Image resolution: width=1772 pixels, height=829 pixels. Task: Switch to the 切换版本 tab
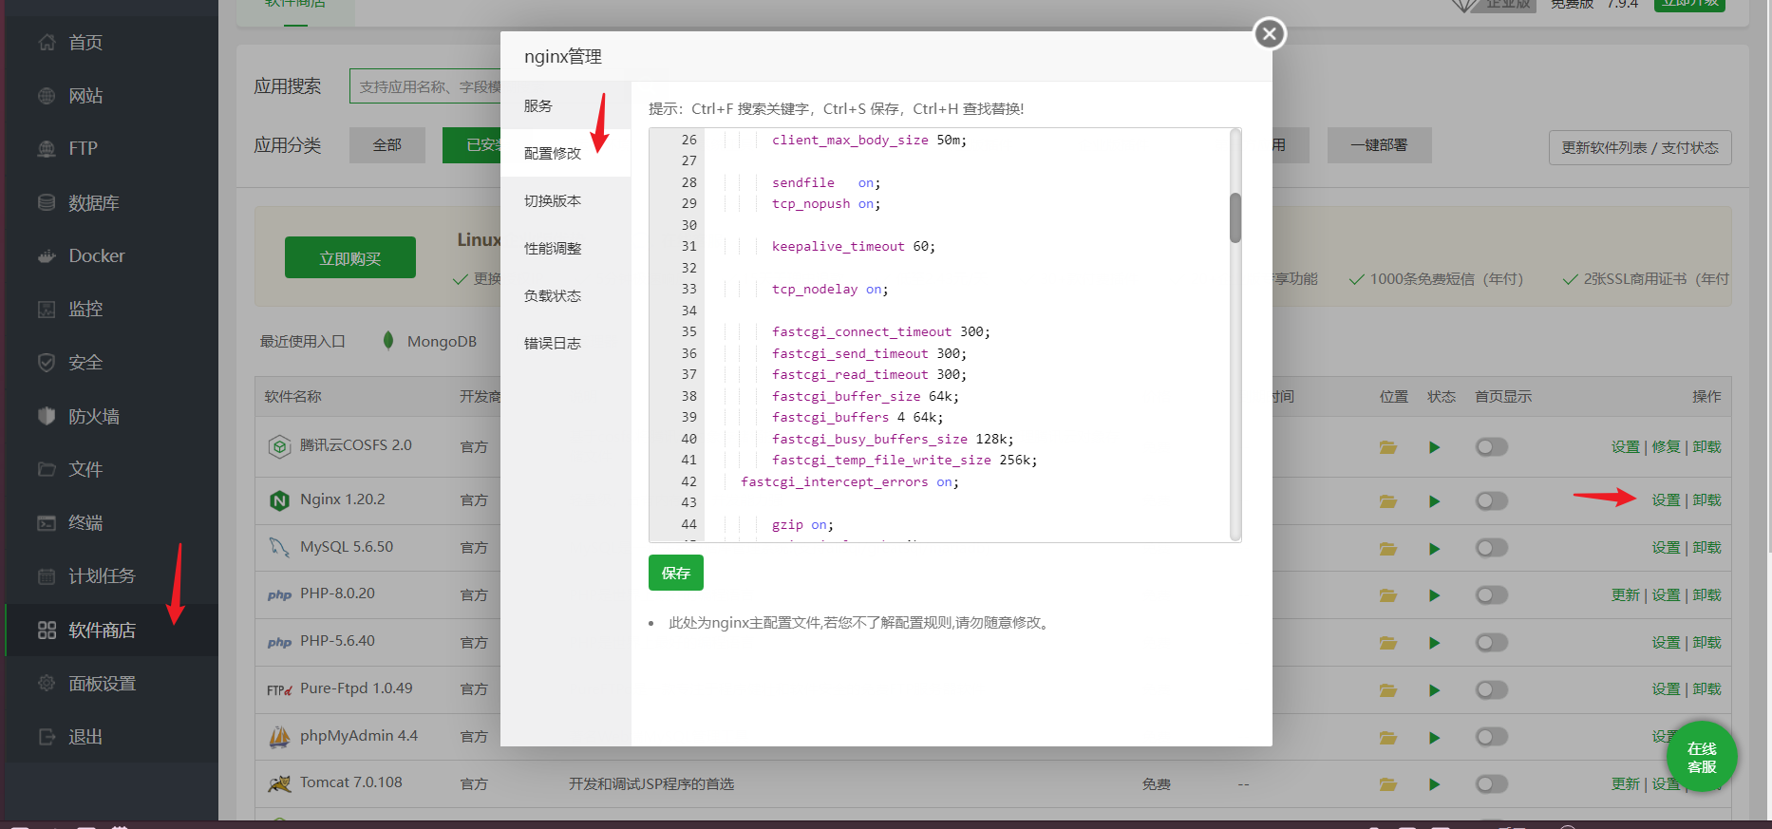[x=565, y=200]
